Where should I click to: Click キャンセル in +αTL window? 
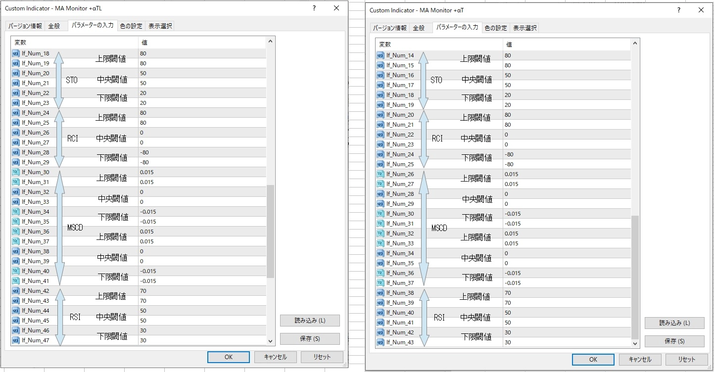click(275, 357)
